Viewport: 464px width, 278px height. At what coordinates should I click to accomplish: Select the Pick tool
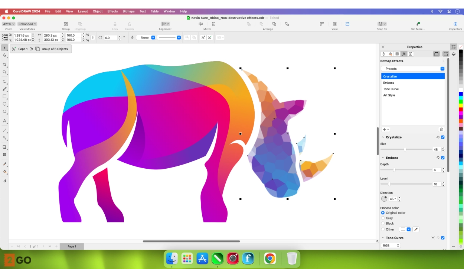coord(4,48)
